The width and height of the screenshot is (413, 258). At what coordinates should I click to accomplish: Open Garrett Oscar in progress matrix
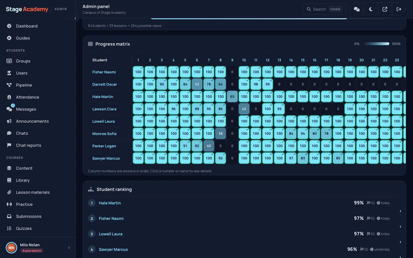[x=104, y=85]
